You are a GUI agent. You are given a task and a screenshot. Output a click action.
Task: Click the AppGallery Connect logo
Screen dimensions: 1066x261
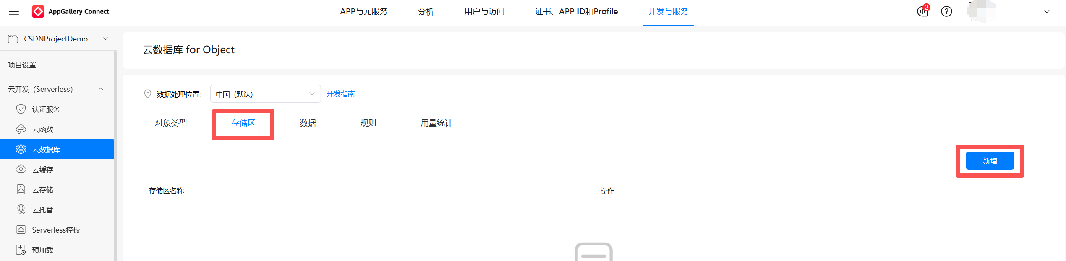pos(71,11)
